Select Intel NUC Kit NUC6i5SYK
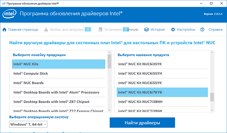 (162, 83)
